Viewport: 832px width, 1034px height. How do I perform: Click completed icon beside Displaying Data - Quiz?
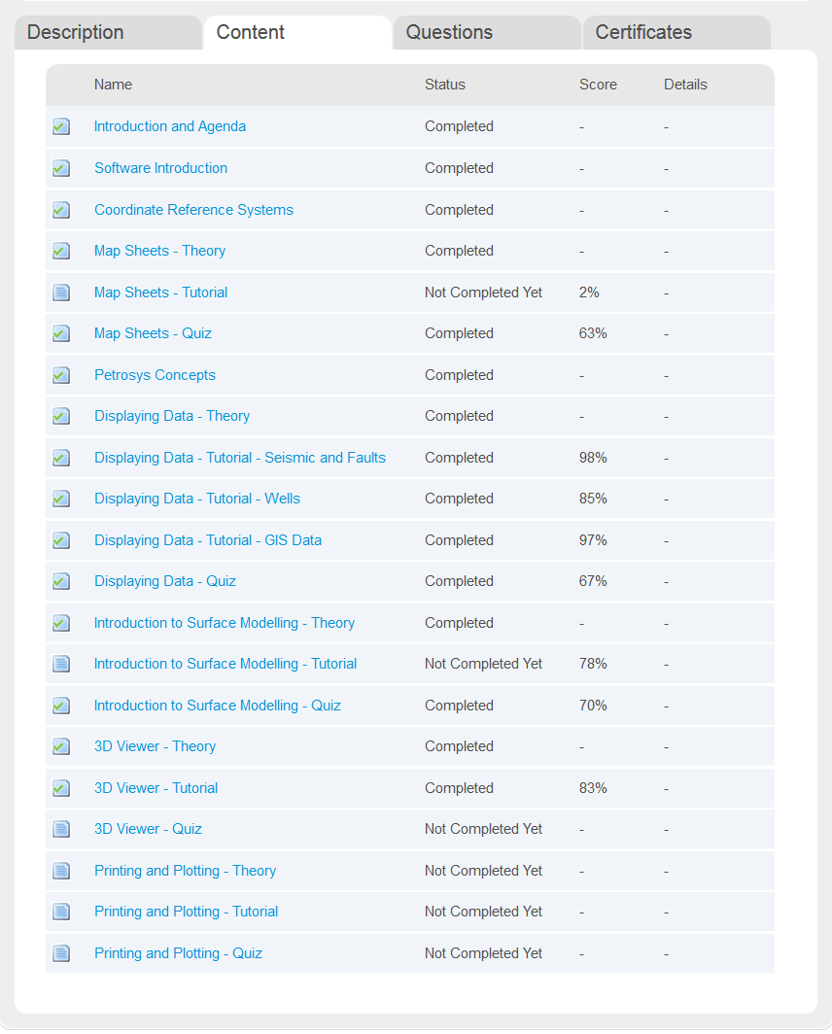61,581
